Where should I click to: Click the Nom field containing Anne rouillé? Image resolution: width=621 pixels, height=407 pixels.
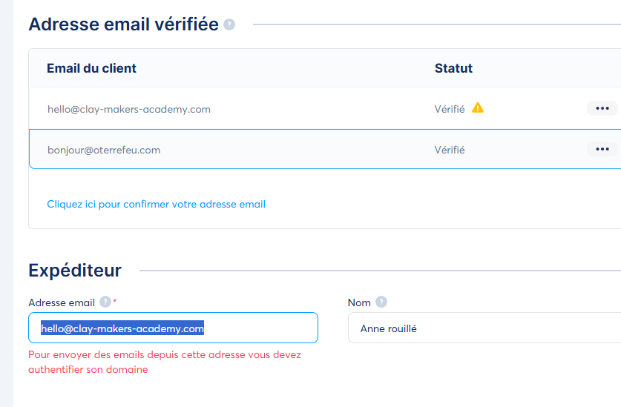coord(484,328)
